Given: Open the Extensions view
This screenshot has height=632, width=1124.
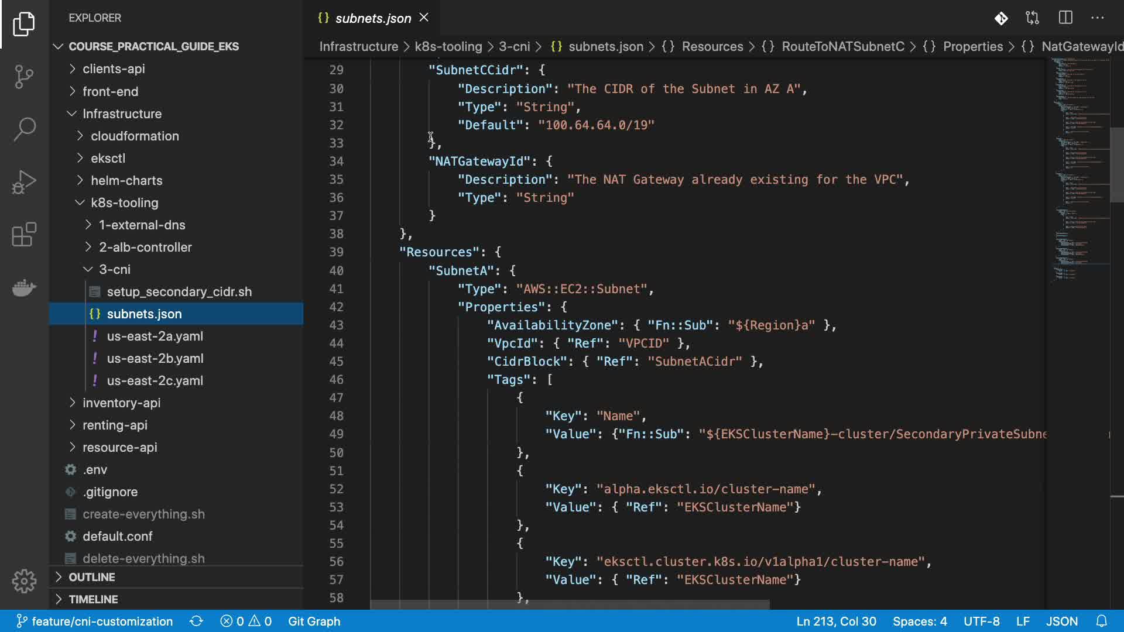Looking at the screenshot, I should tap(24, 235).
